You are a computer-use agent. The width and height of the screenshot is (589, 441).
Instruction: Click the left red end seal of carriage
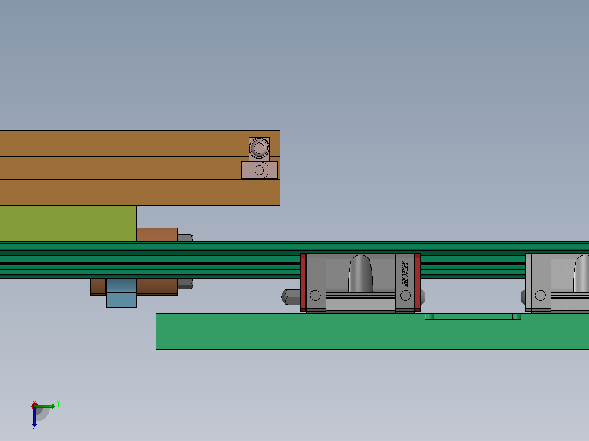click(x=303, y=283)
